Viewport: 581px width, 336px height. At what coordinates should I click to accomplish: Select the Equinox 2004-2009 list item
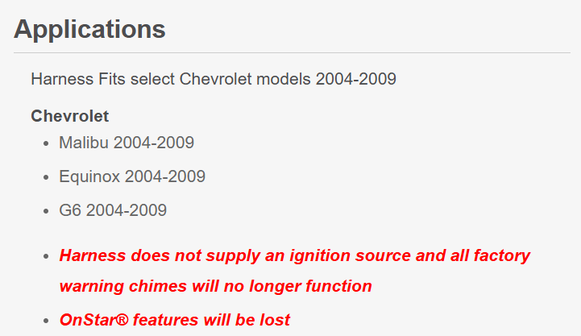(x=132, y=176)
